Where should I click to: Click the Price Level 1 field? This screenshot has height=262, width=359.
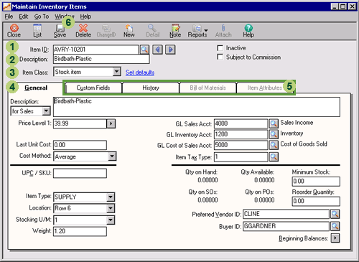coord(80,123)
